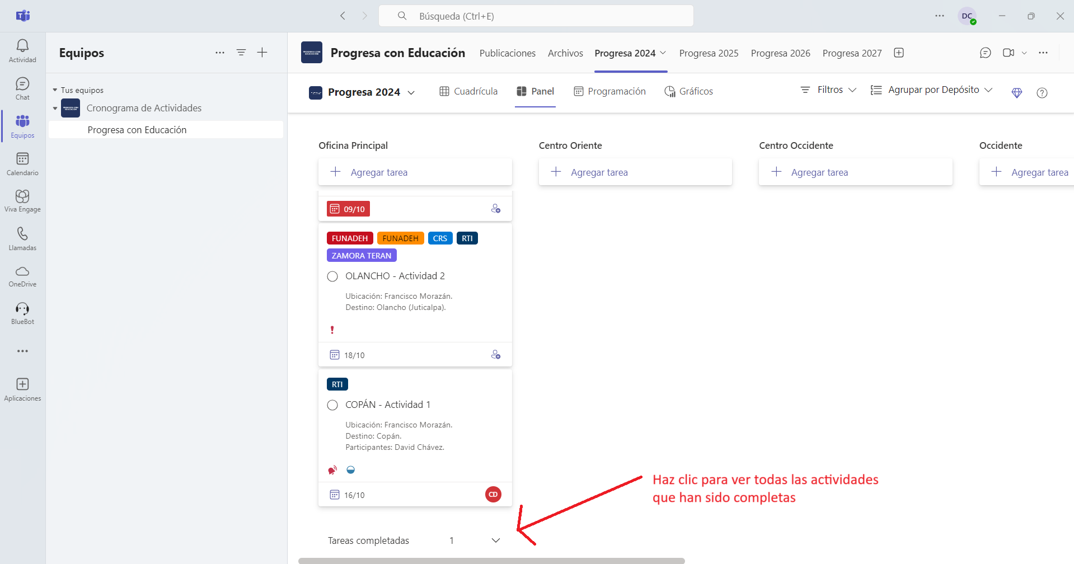This screenshot has height=564, width=1074.
Task: Open Llamadas in the sidebar
Action: pos(22,239)
